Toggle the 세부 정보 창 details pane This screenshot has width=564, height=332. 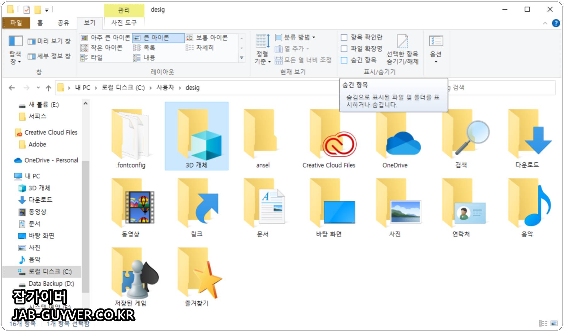point(49,56)
